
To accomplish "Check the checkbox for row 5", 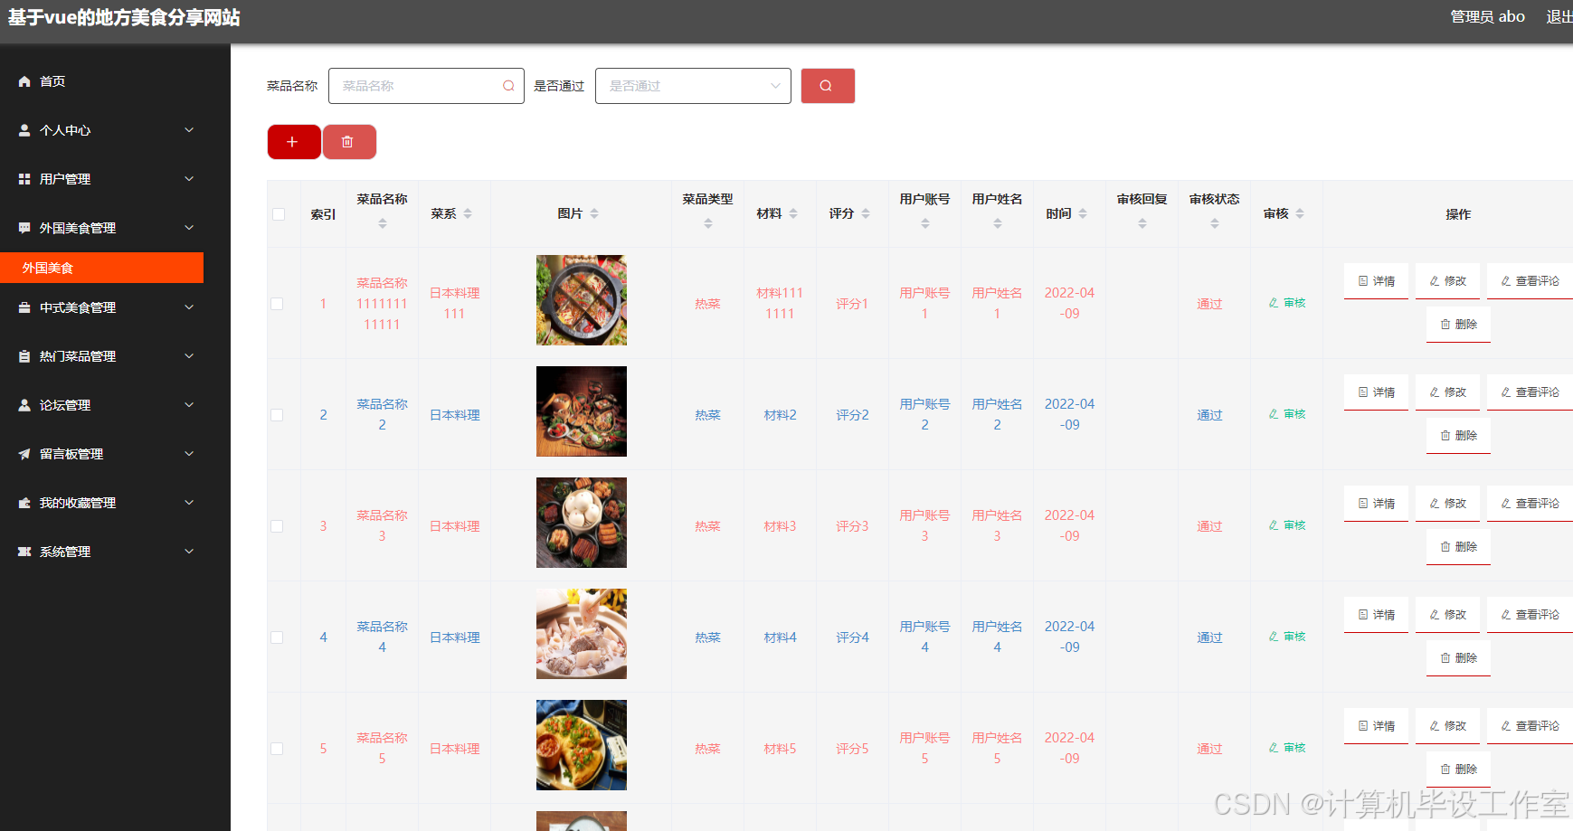I will click(x=277, y=749).
